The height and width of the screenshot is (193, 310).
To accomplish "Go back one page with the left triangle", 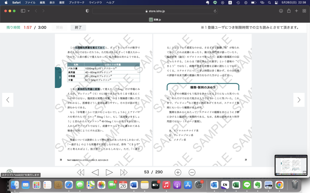I will [x=95, y=172].
